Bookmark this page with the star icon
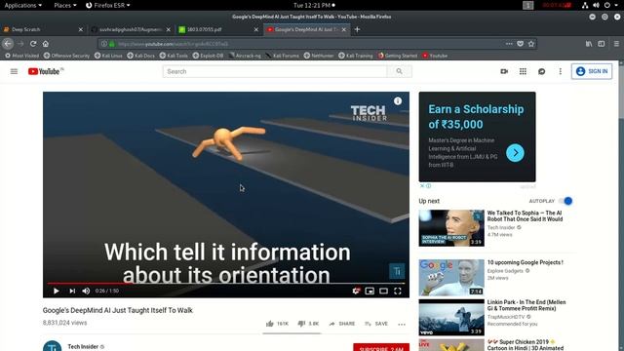The image size is (624, 351). pos(531,44)
